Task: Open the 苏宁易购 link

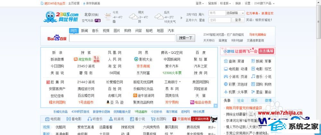Action: (x=172, y=102)
